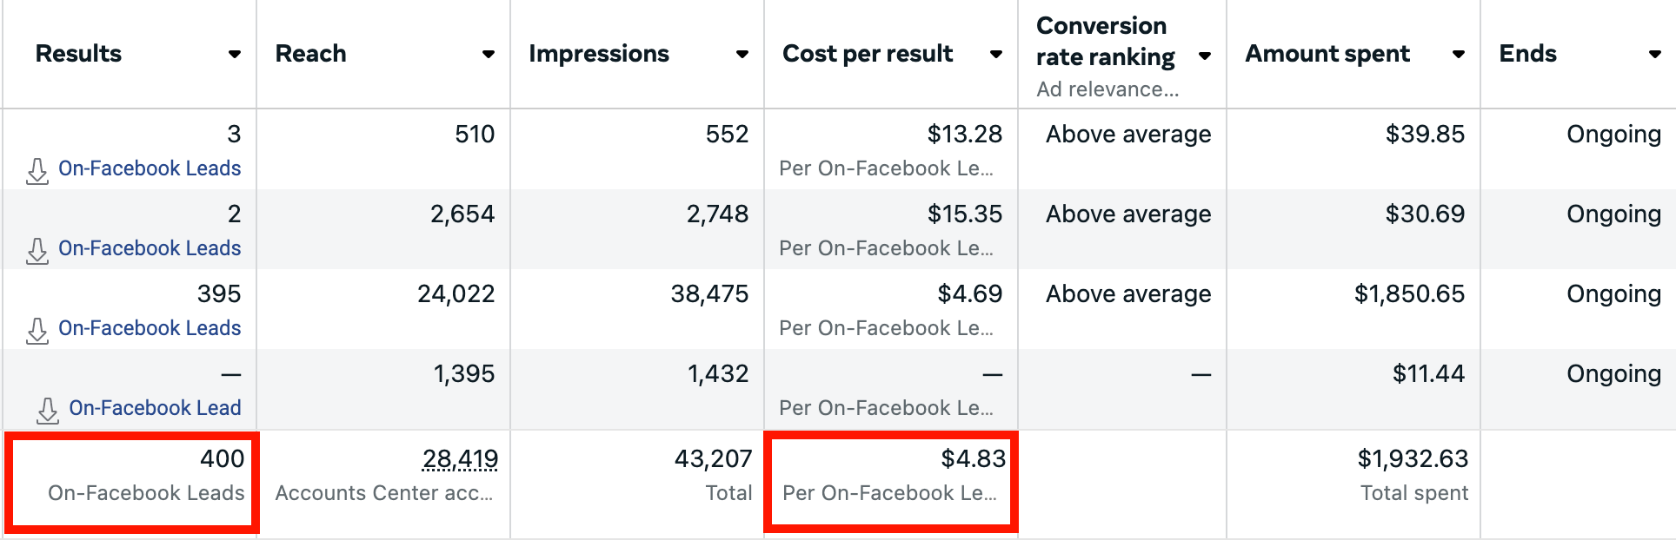This screenshot has height=540, width=1676.
Task: Open the Results column dropdown arrow
Action: tap(234, 54)
